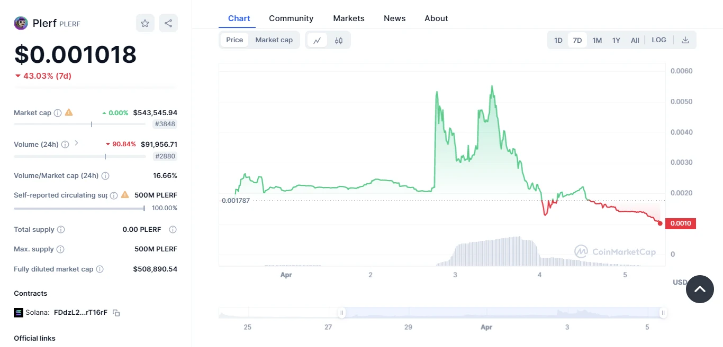Open the News tab

tap(395, 18)
